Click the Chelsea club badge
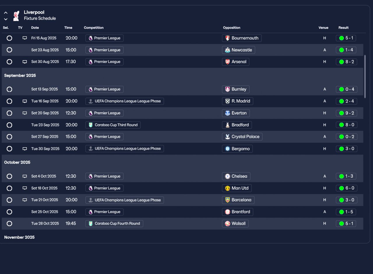 228,176
